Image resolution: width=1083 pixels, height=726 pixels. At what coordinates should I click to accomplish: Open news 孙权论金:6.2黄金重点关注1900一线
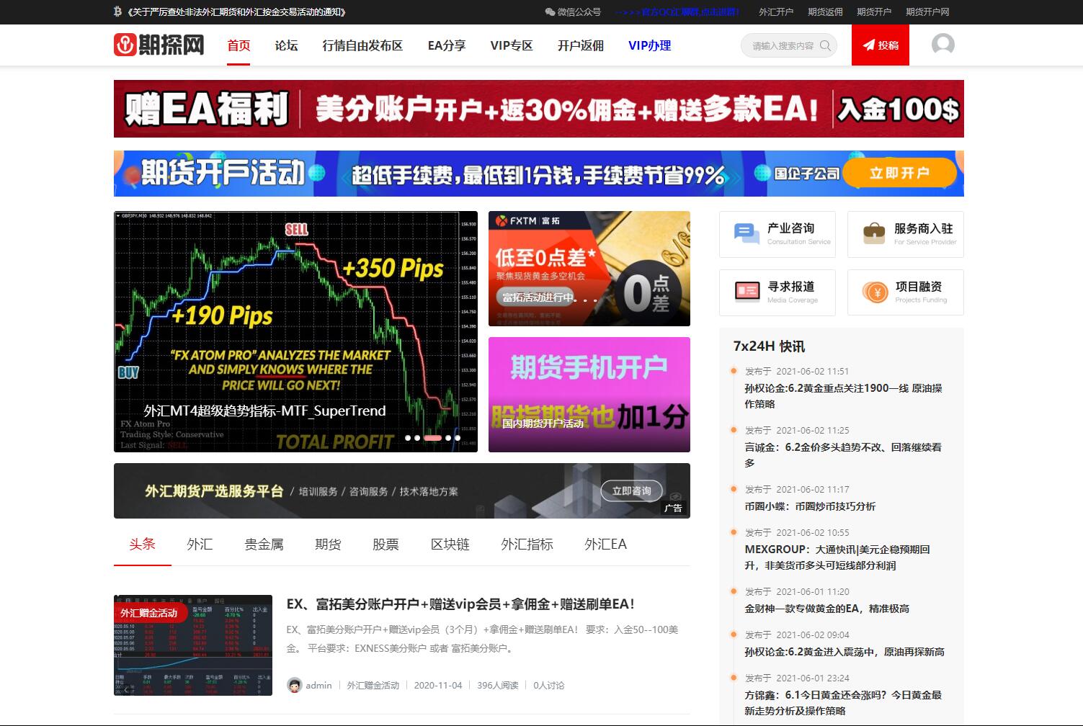click(843, 396)
